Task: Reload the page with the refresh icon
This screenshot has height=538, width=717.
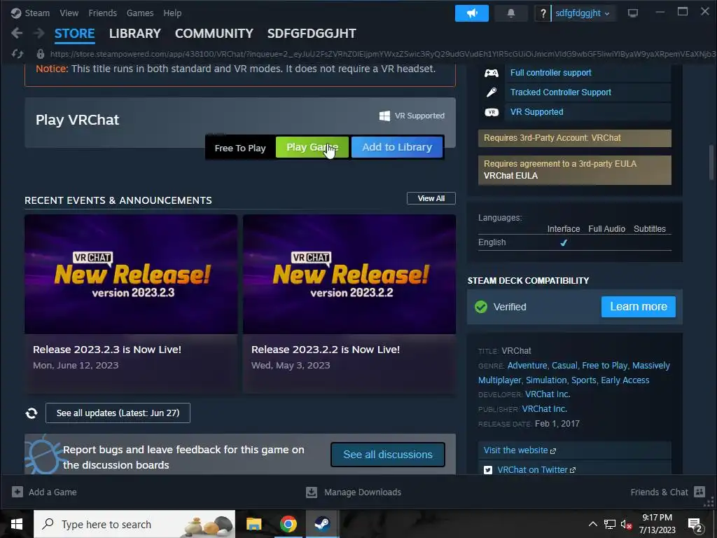Action: (18, 54)
